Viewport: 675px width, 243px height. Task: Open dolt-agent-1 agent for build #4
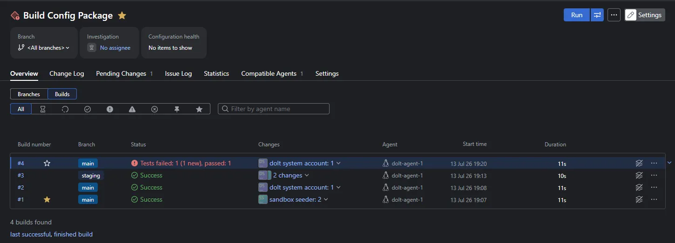point(407,164)
